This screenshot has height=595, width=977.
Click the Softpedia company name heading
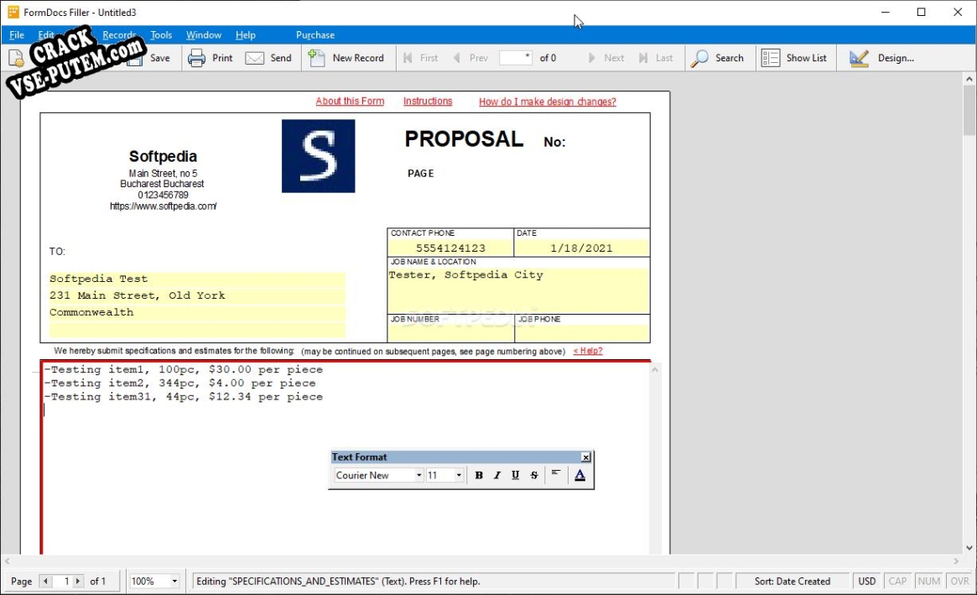point(163,156)
